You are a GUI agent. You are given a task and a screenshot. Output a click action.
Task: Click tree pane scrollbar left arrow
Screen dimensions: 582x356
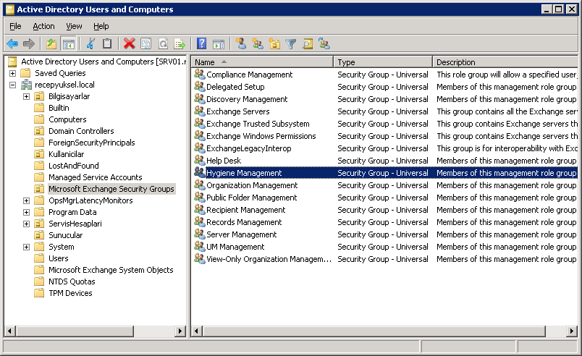click(10, 331)
